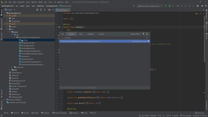Click UTF-8 encoding in status bar
The image size is (208, 117).
168,116
